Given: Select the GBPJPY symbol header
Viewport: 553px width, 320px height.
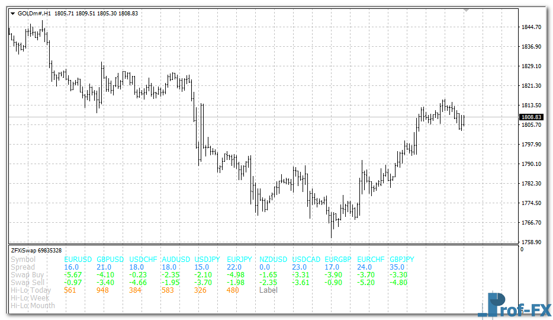Looking at the screenshot, I should pos(402,260).
